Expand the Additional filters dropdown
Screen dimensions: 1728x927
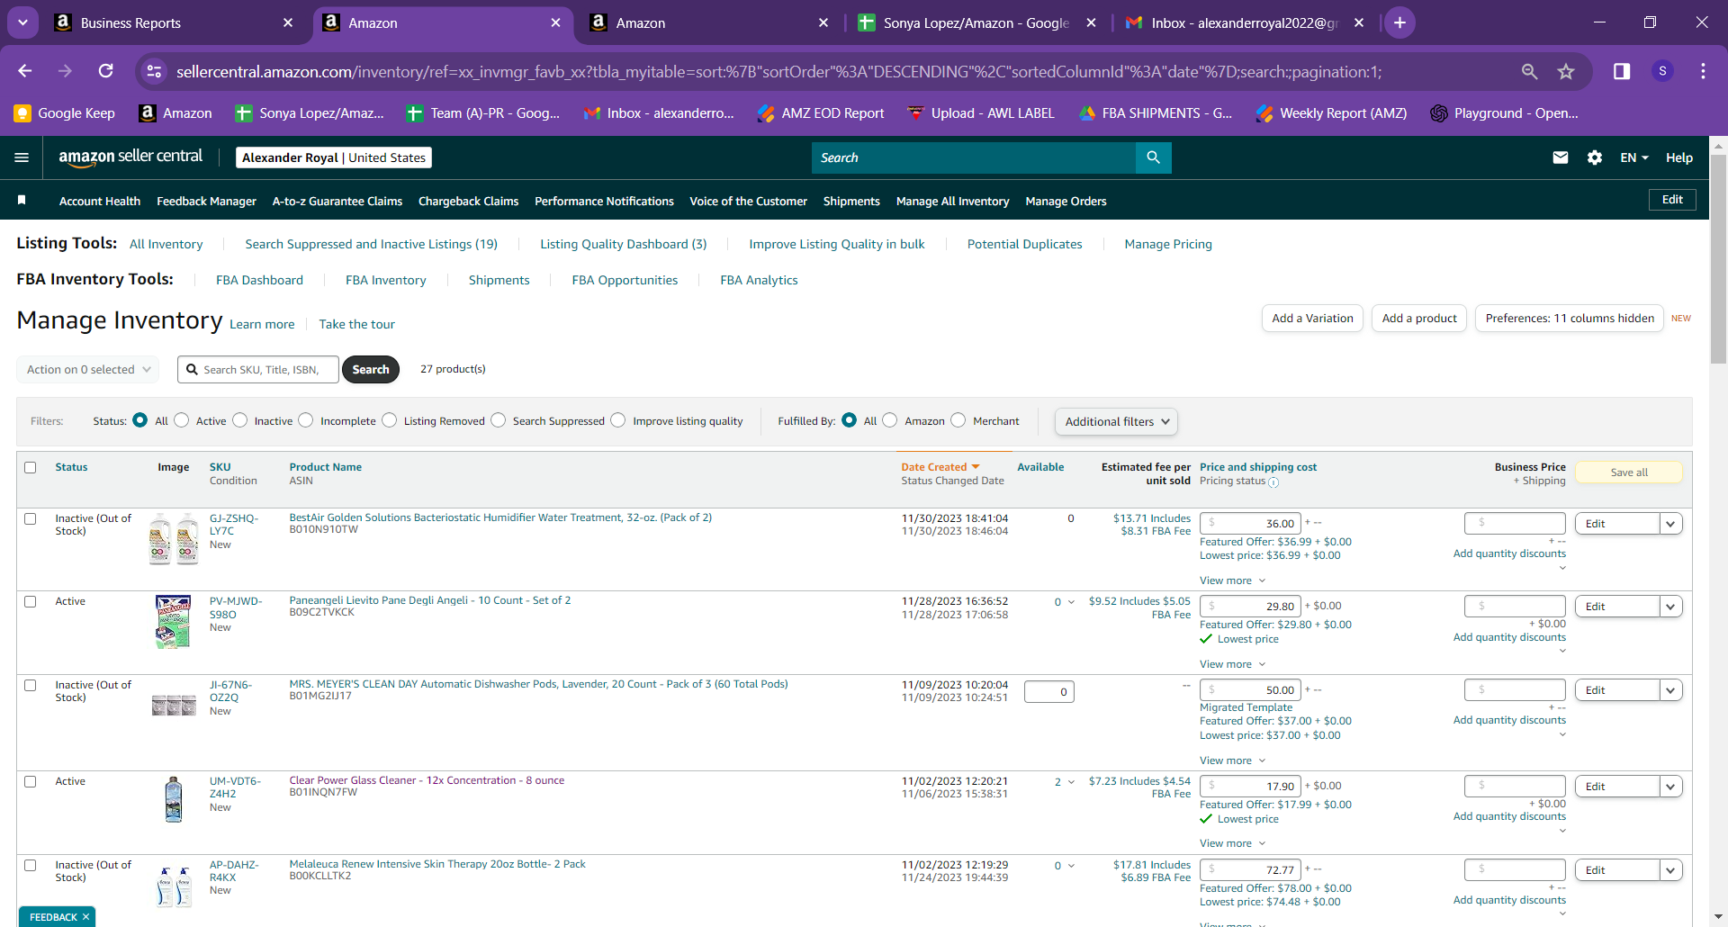coord(1117,421)
